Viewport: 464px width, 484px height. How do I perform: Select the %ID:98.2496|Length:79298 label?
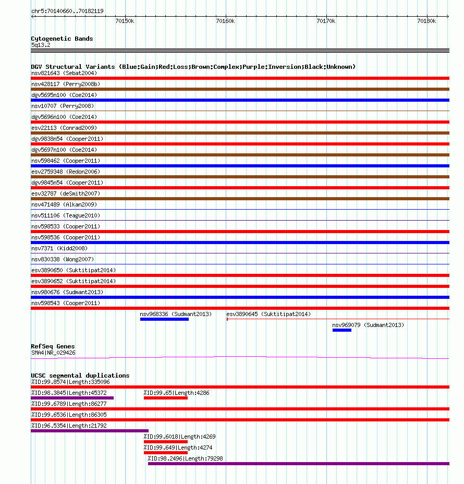click(186, 458)
